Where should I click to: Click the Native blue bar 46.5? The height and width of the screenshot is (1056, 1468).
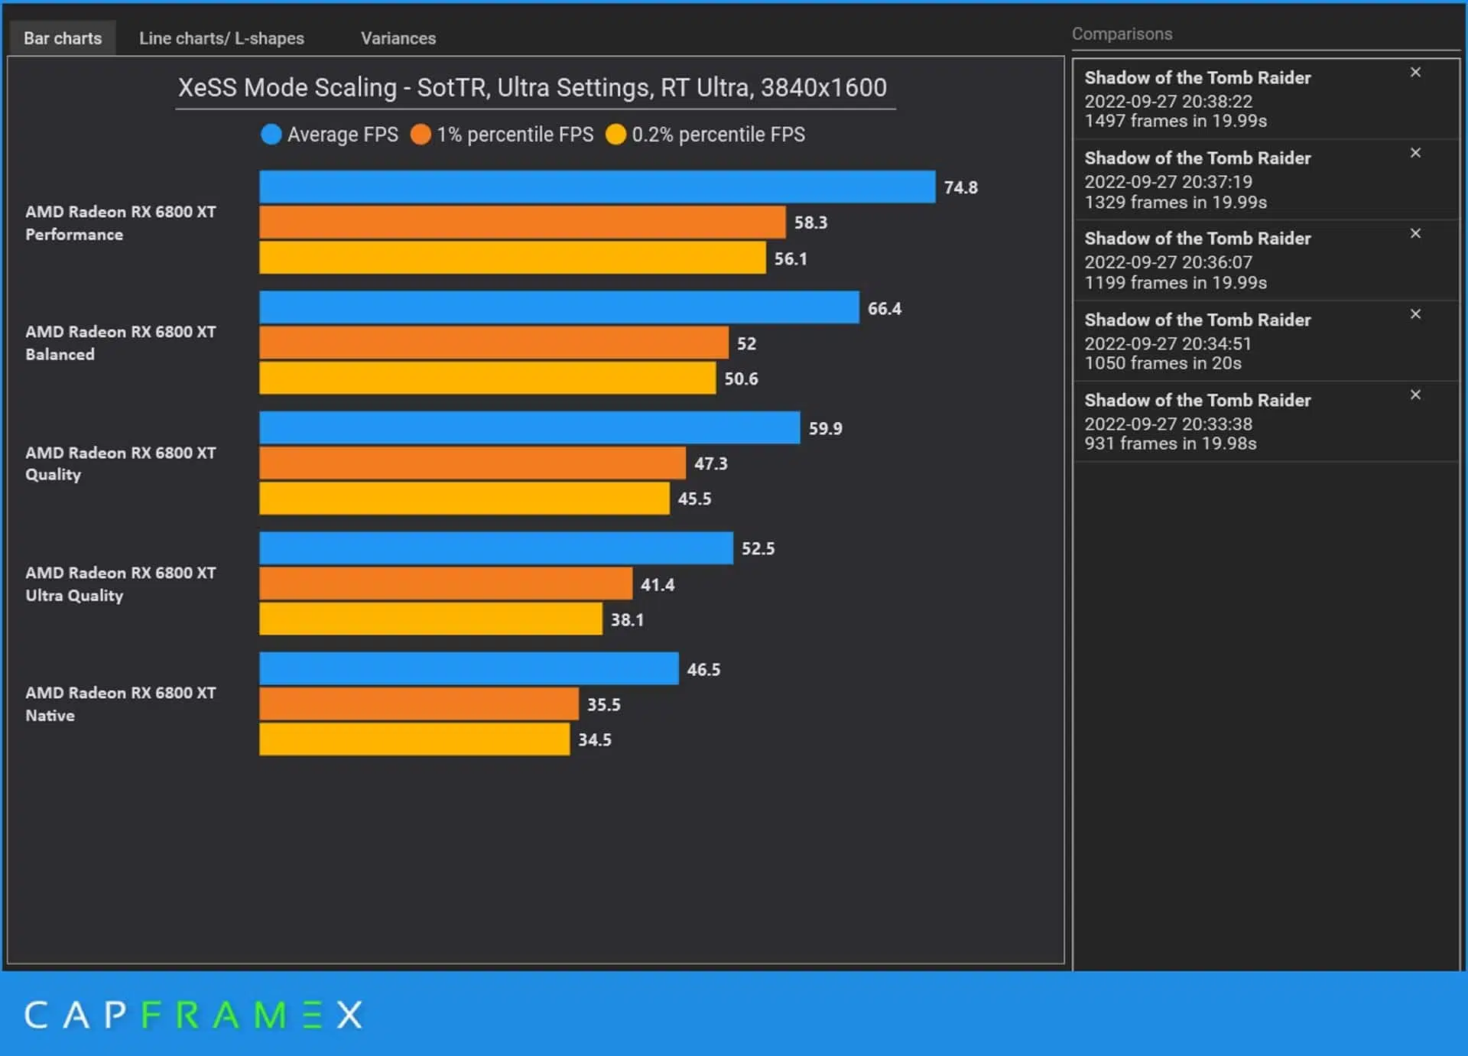coord(469,668)
